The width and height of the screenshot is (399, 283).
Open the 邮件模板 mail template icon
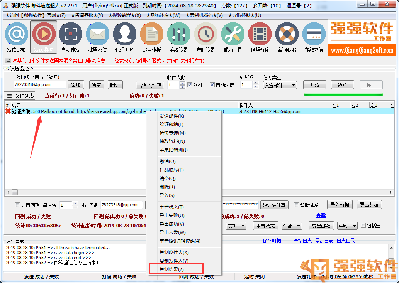click(152, 37)
